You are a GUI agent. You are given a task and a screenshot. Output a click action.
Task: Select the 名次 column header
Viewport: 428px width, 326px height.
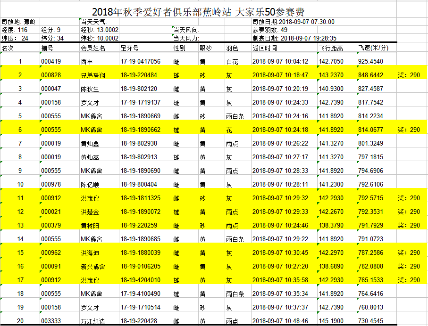pos(8,48)
